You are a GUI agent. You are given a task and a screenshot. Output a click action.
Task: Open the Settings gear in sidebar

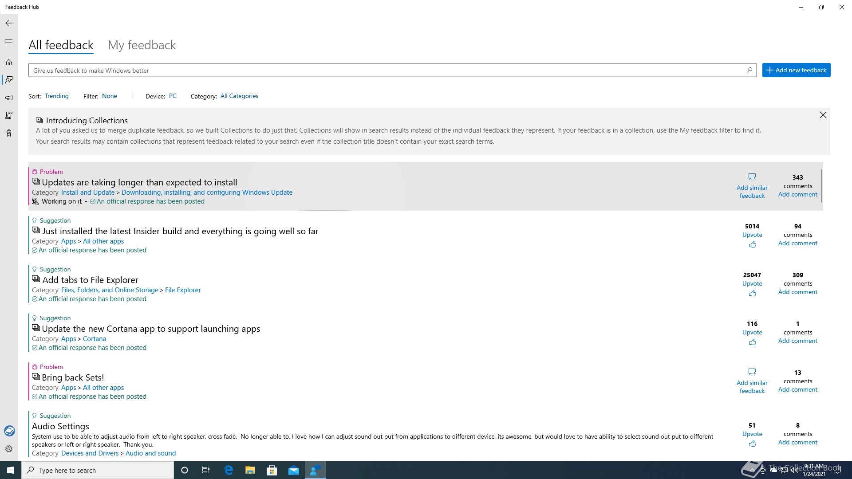click(x=9, y=449)
